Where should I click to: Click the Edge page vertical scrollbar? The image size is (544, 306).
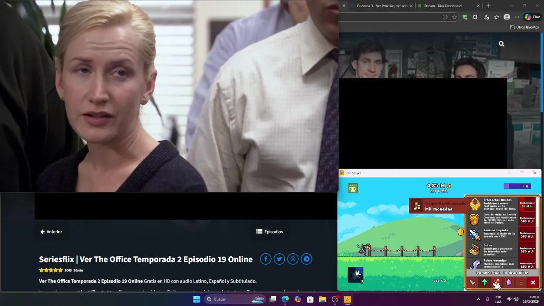tap(542, 72)
